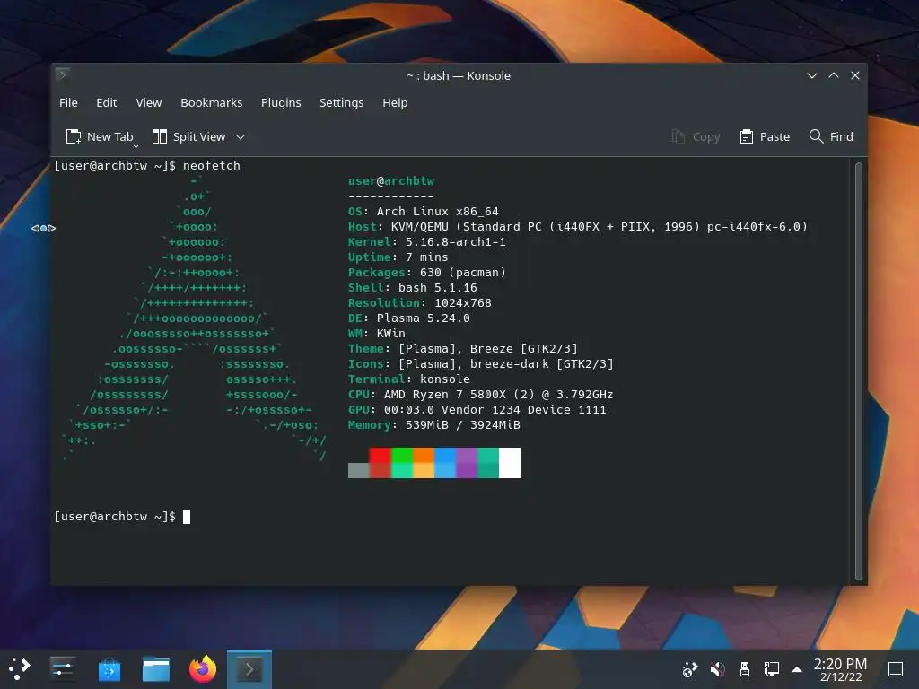Click the Paste toolbar button
919x689 pixels.
(x=765, y=136)
